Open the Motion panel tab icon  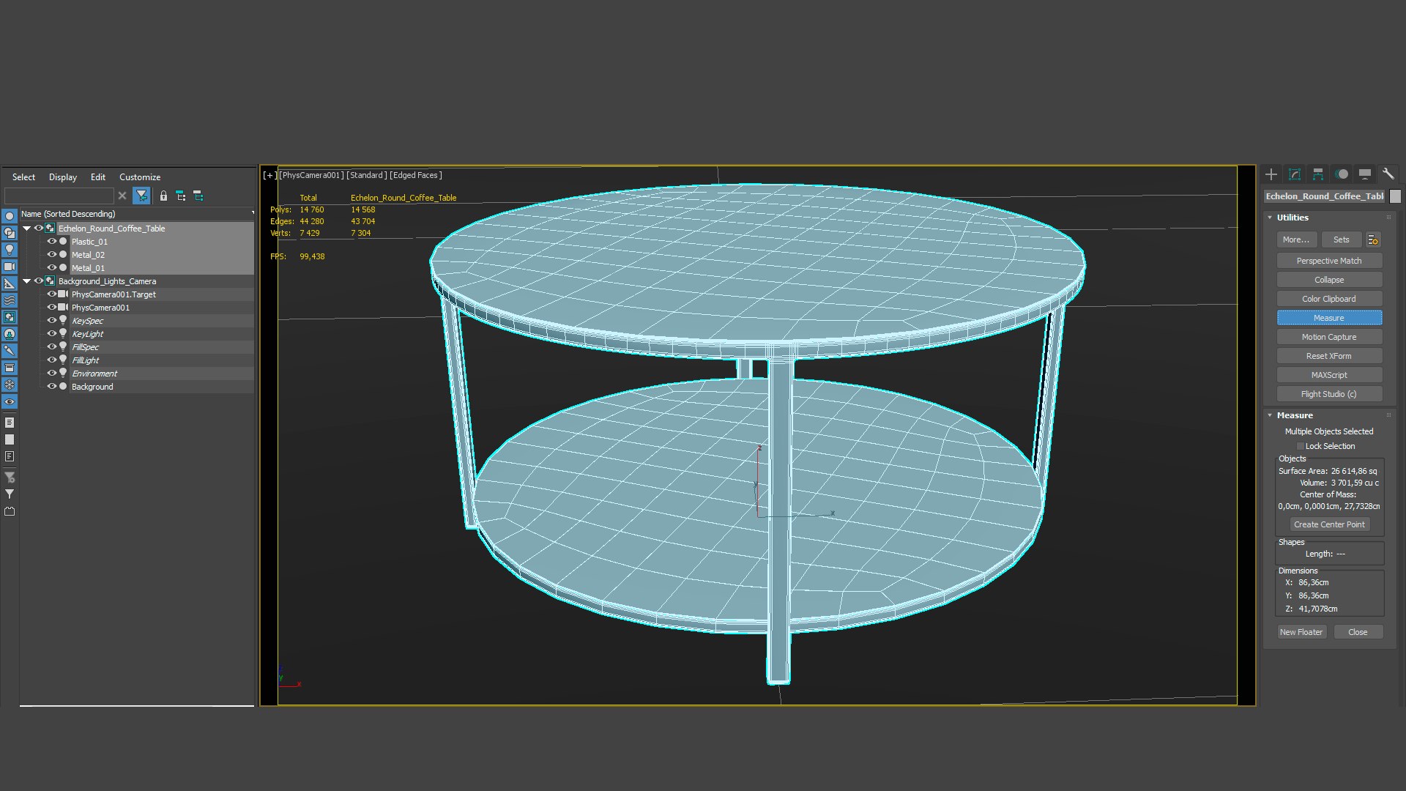[x=1342, y=174]
